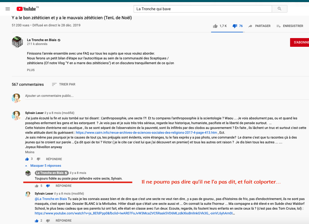Dislike La Tronche en Biais reply
Viewport: 309px width, 224px height.
pos(48,186)
